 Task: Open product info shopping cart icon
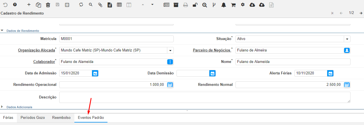233,5
